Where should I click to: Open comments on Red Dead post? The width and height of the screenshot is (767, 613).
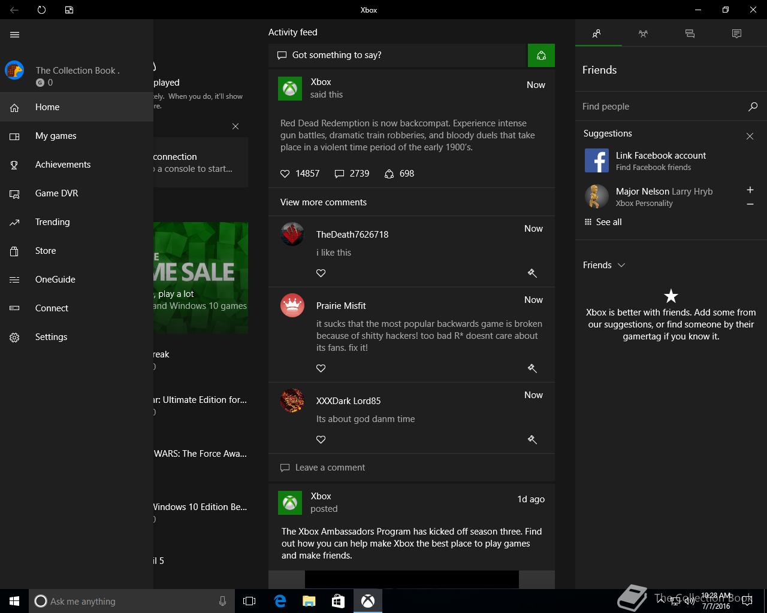352,174
